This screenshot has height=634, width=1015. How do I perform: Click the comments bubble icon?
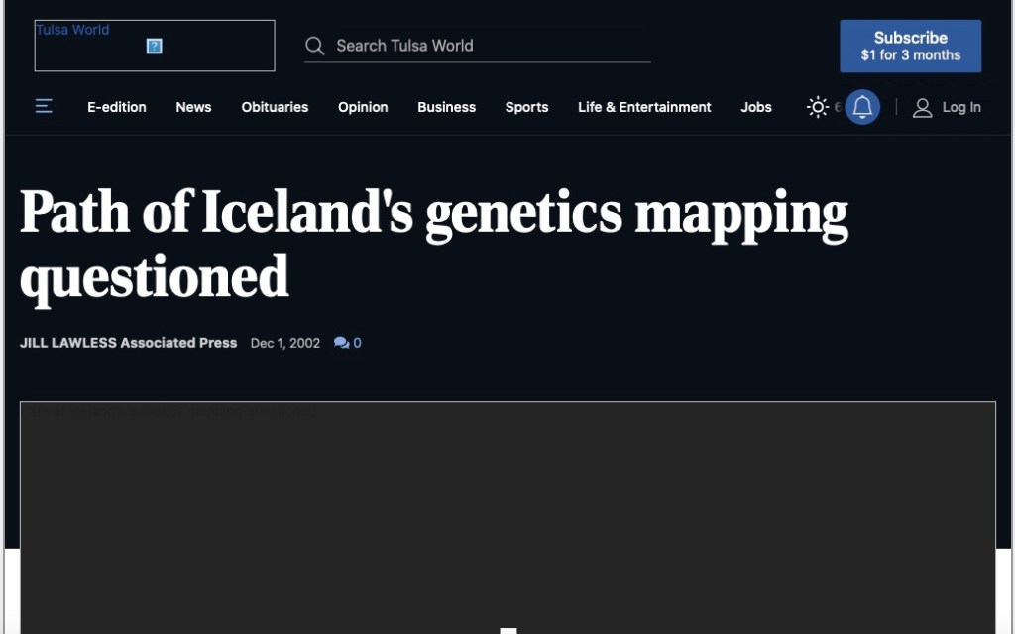point(341,343)
